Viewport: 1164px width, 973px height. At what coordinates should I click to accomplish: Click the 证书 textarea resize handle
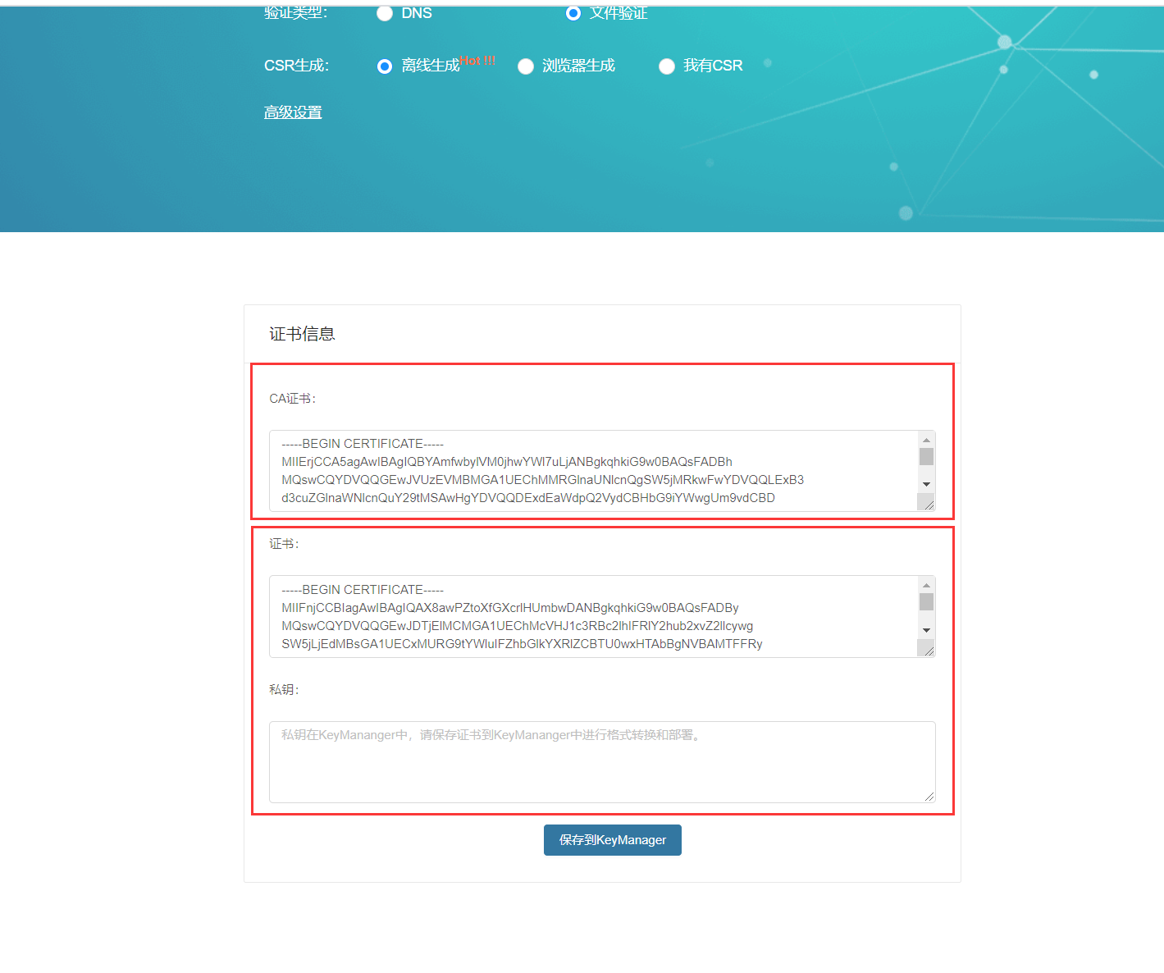click(928, 650)
